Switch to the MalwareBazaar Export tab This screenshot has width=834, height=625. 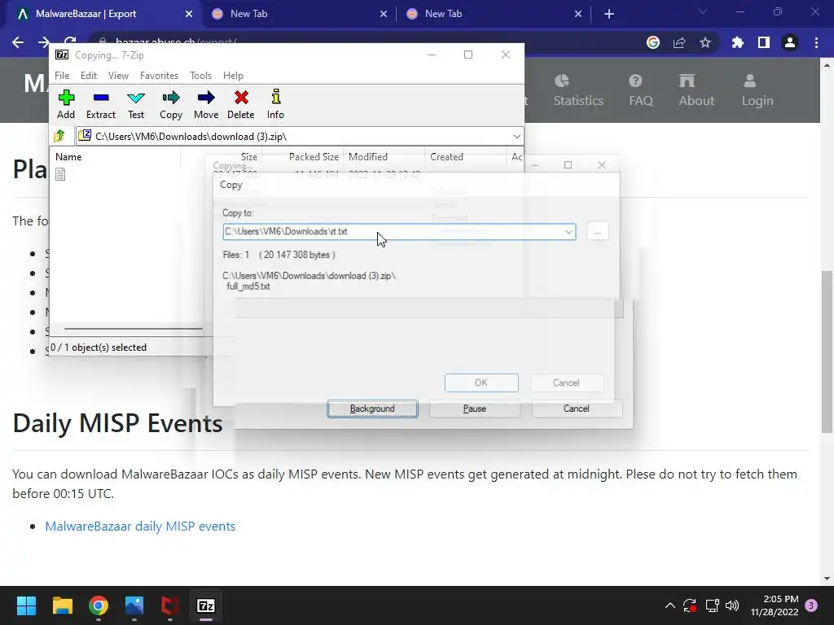click(101, 14)
